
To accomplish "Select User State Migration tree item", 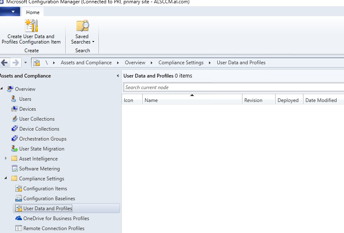I will coord(42,149).
